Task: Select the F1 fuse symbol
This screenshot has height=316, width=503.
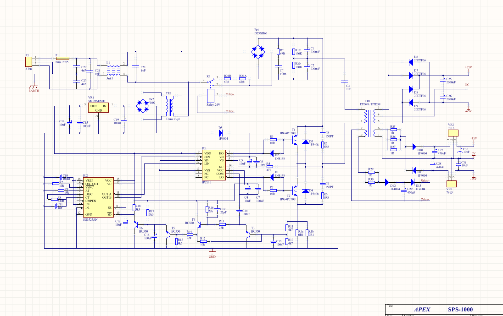Action: tap(62, 59)
